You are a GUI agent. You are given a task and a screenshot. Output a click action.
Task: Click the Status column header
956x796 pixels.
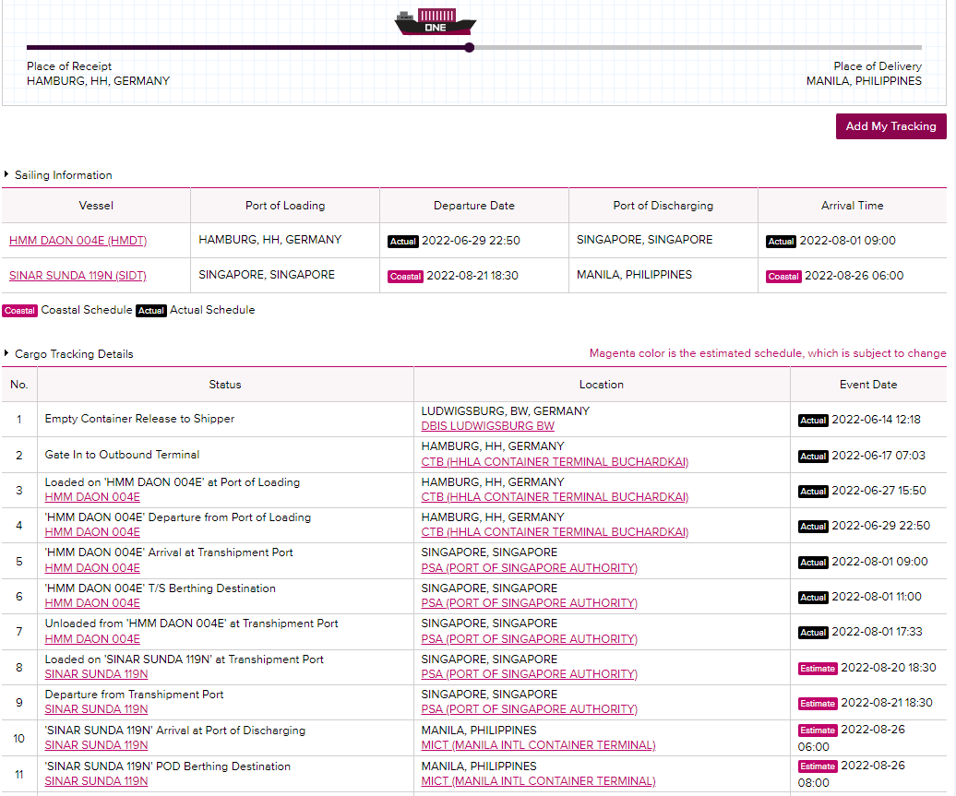pyautogui.click(x=225, y=385)
